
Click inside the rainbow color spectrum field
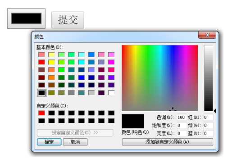(160, 78)
